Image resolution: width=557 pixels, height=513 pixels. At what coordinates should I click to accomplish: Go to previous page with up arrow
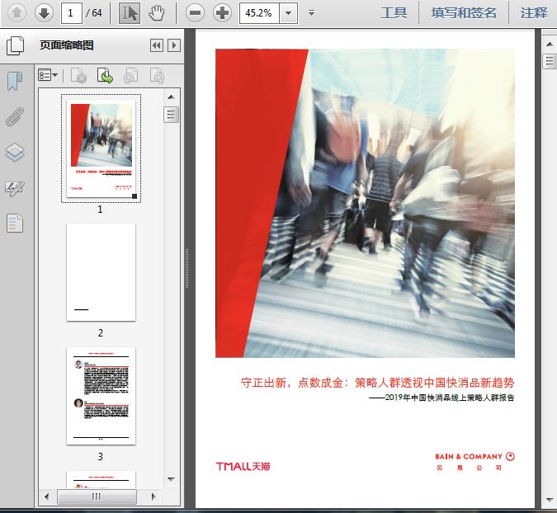[x=17, y=13]
